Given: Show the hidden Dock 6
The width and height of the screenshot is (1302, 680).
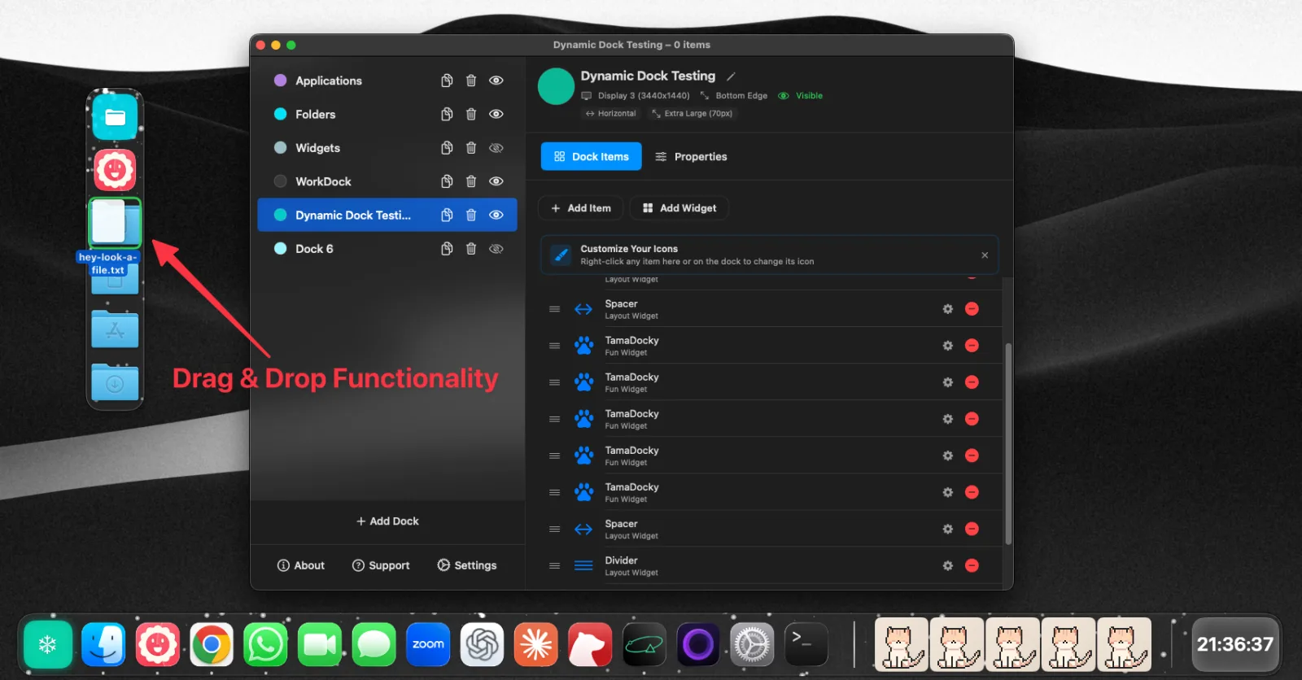Looking at the screenshot, I should pyautogui.click(x=496, y=249).
